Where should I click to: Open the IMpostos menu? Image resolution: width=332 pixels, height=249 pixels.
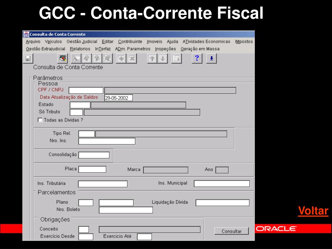click(244, 42)
